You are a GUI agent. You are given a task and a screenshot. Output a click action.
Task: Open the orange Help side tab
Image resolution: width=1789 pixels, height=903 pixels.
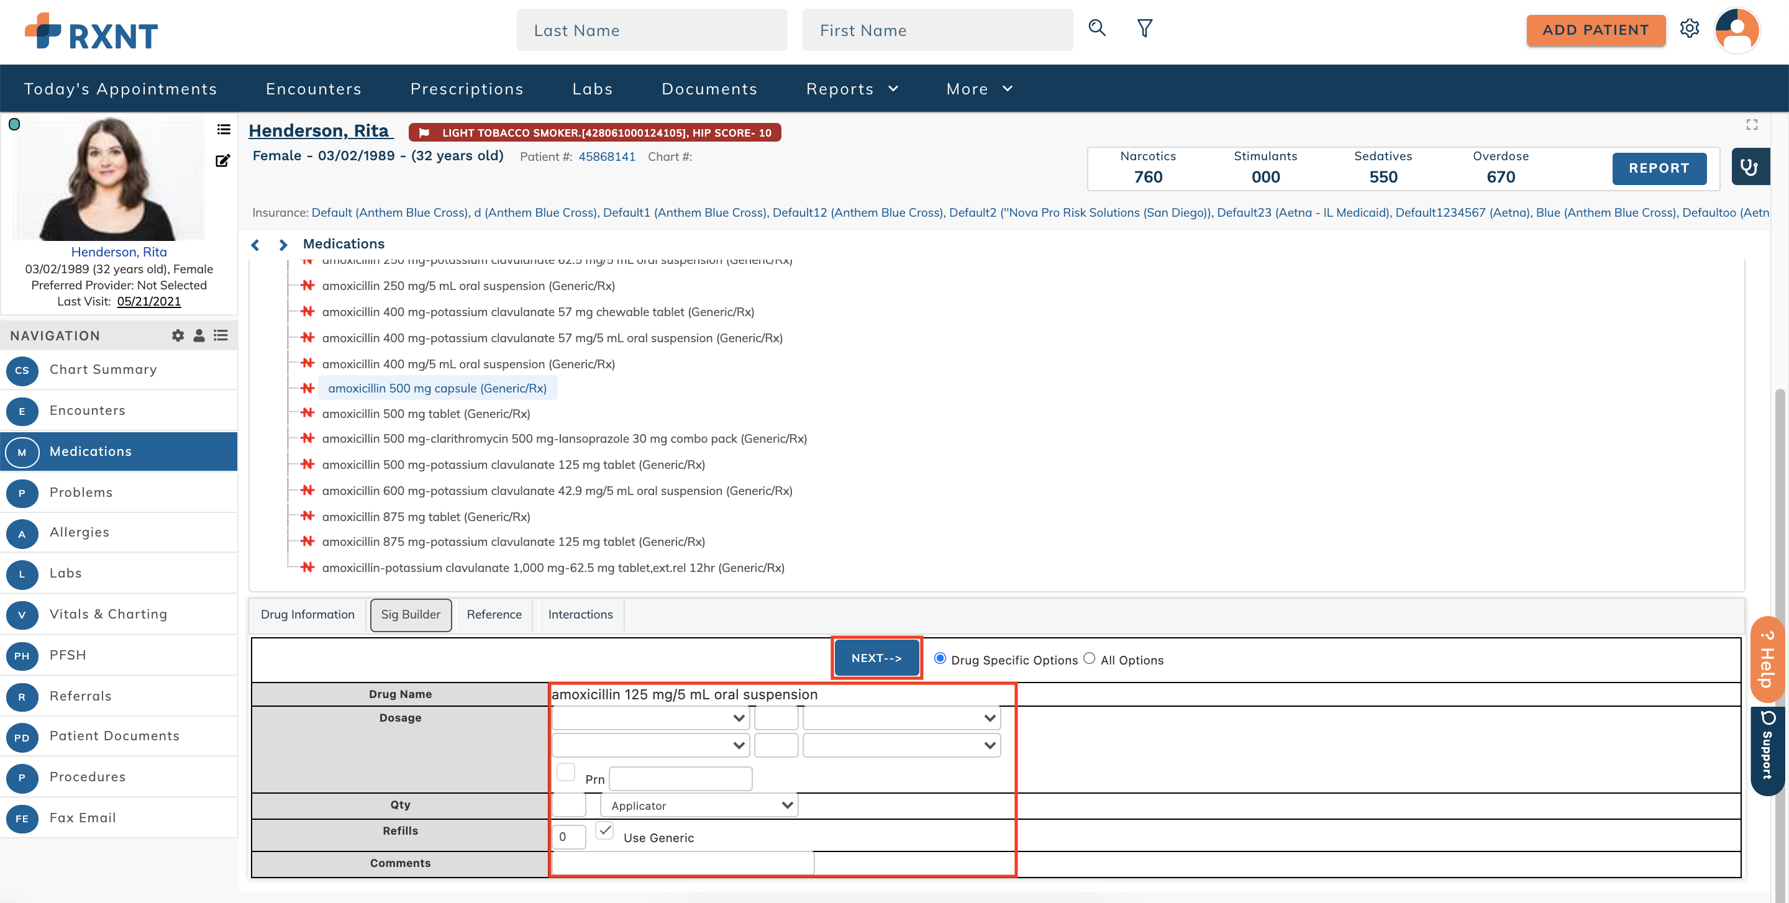(1768, 660)
